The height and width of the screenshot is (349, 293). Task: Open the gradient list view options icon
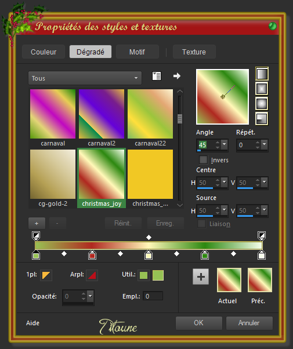tap(157, 76)
